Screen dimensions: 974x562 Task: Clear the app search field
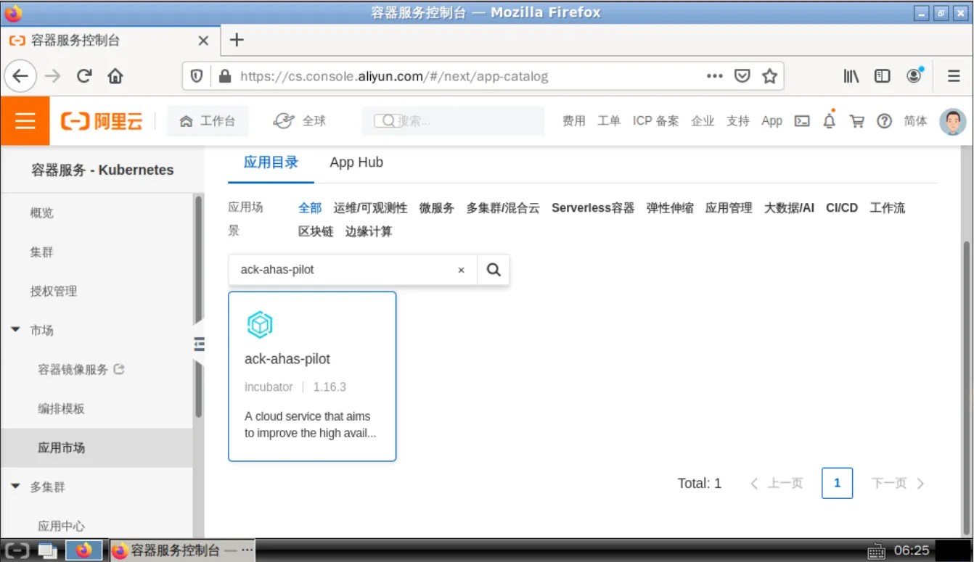(461, 270)
